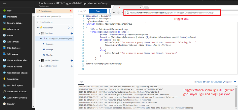Expand the logs panel

pos(227,82)
